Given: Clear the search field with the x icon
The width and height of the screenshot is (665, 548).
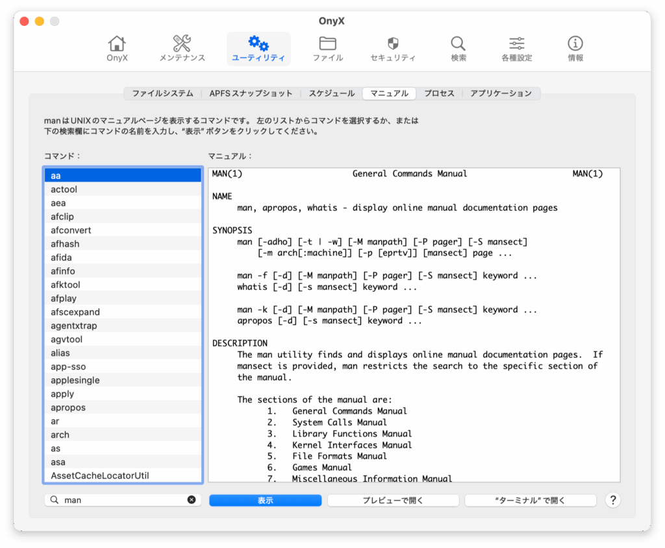Looking at the screenshot, I should [x=192, y=500].
